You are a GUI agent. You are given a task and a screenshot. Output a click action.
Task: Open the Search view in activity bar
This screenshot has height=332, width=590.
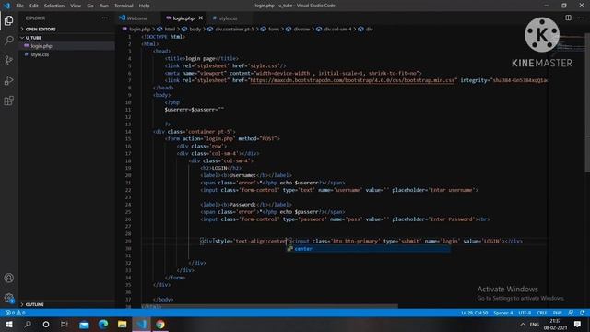(8, 41)
